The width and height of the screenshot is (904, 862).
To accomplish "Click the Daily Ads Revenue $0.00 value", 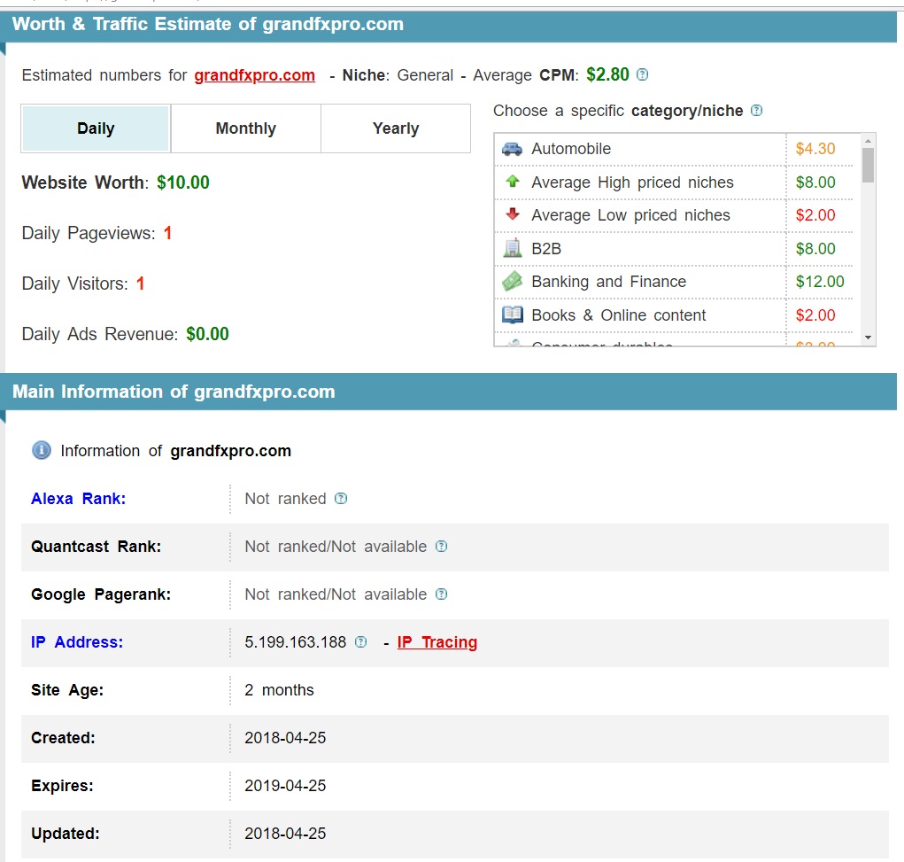I will click(207, 333).
